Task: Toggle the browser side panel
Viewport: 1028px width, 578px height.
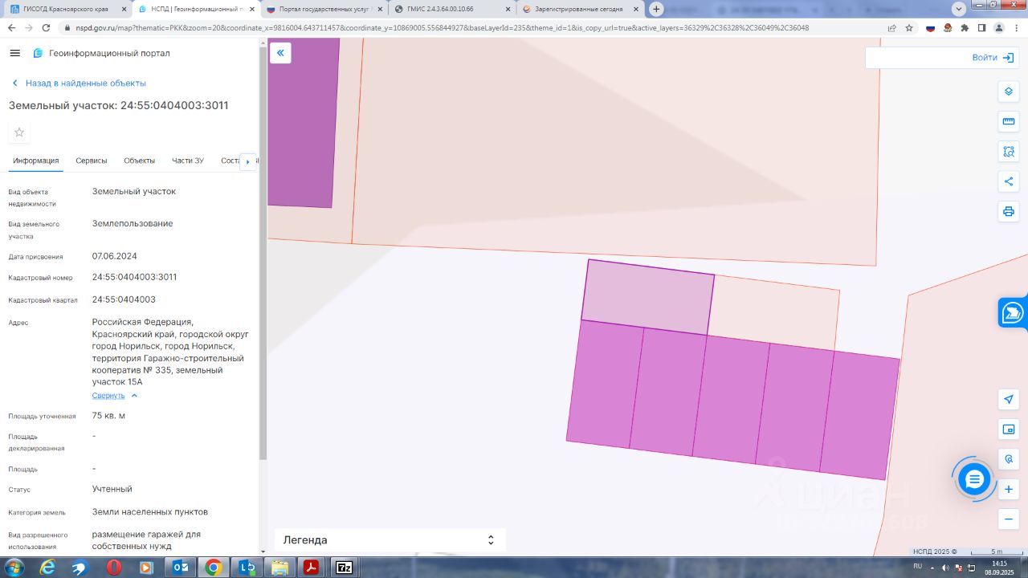Action: click(x=981, y=27)
